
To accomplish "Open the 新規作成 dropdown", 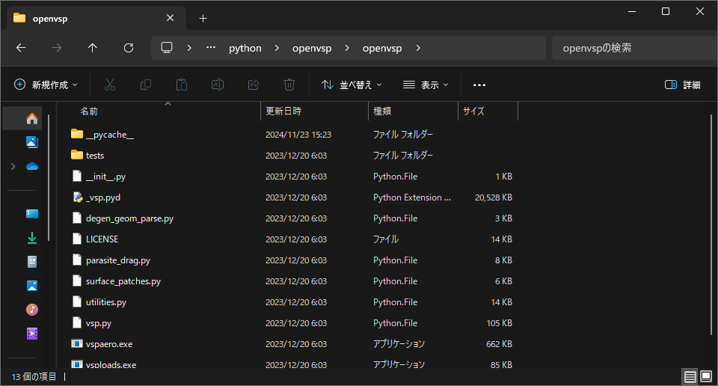I will [x=46, y=85].
